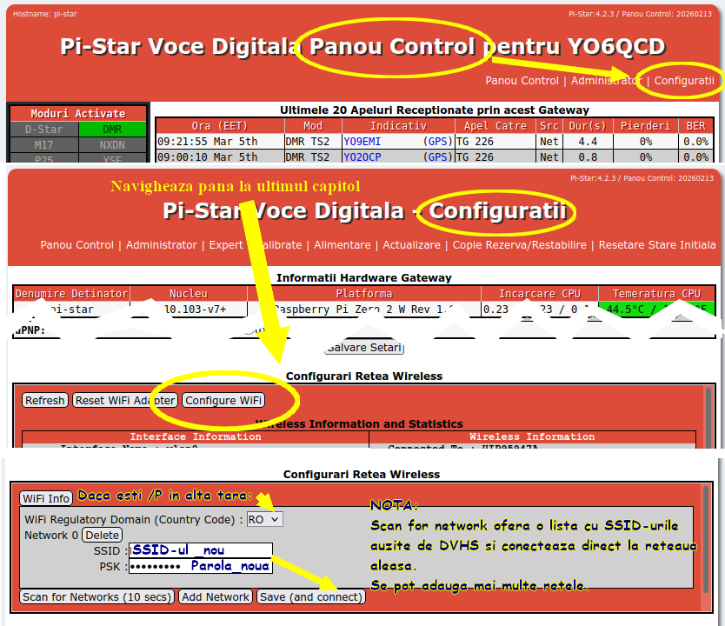
Task: Click the Add Network button
Action: point(216,597)
